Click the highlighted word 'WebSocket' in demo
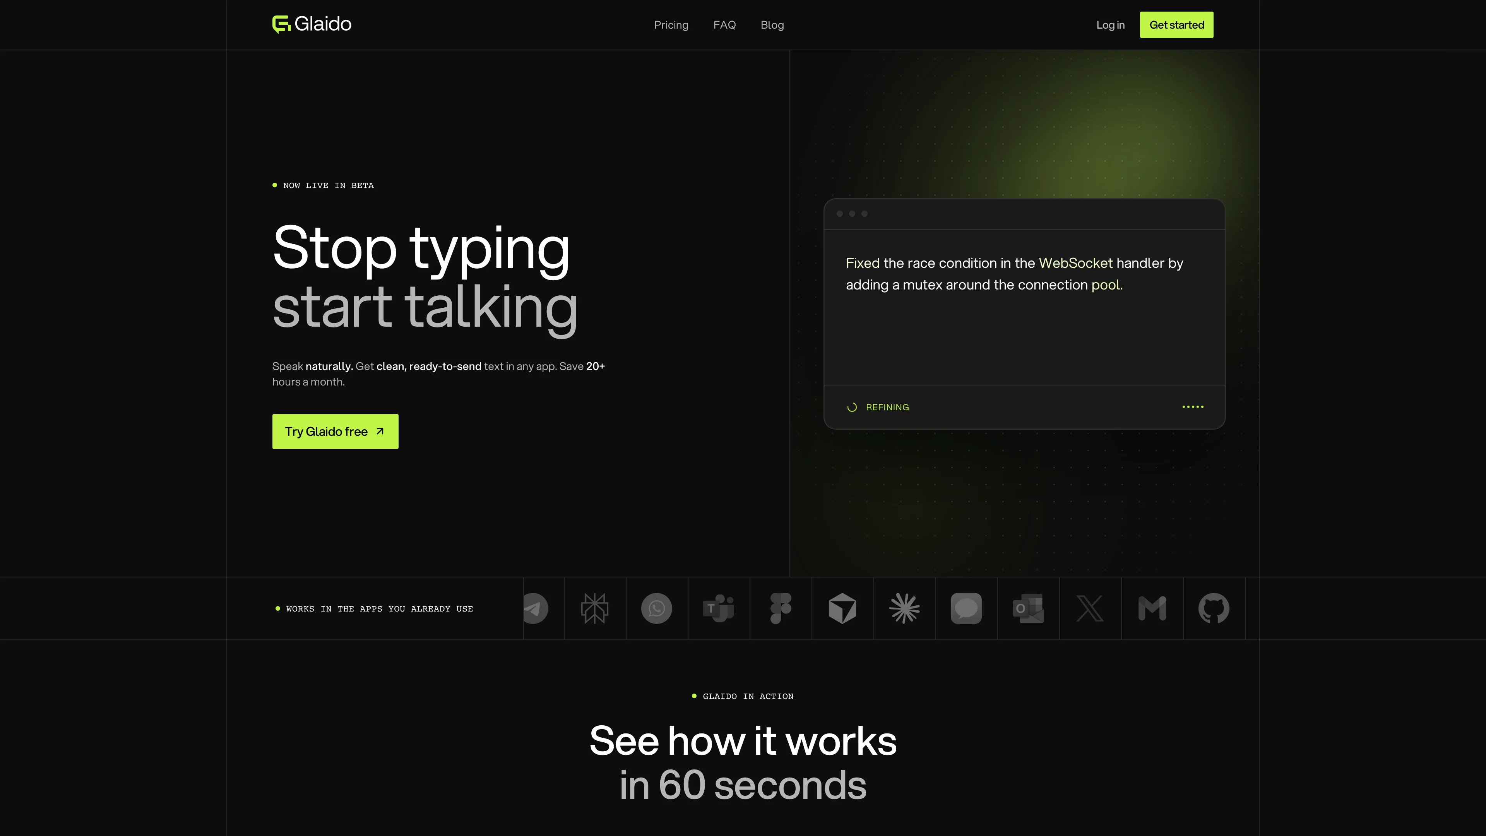The image size is (1486, 836). click(1075, 263)
